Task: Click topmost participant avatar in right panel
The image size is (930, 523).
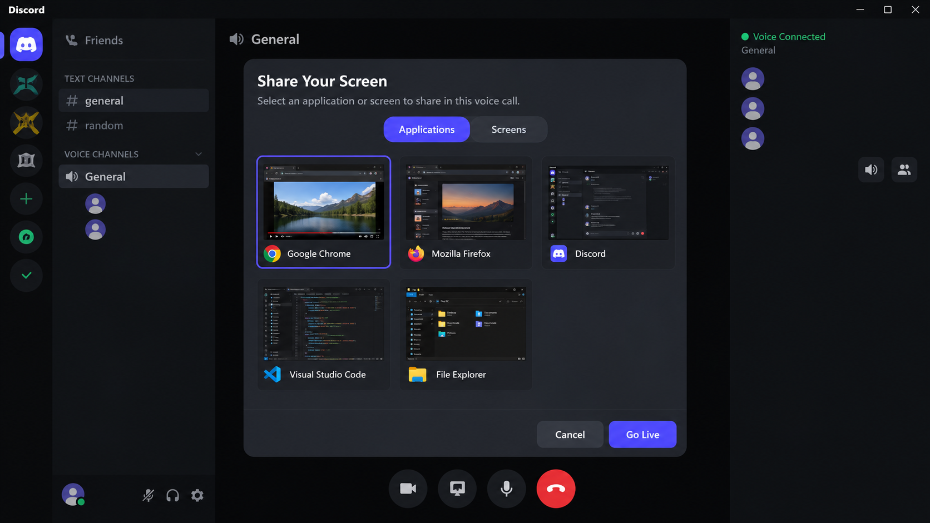Action: (753, 79)
